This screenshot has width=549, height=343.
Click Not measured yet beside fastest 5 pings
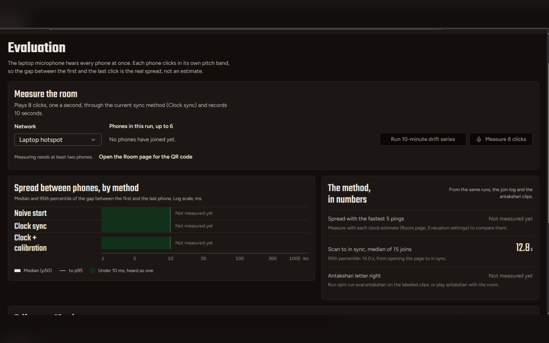[x=511, y=219]
